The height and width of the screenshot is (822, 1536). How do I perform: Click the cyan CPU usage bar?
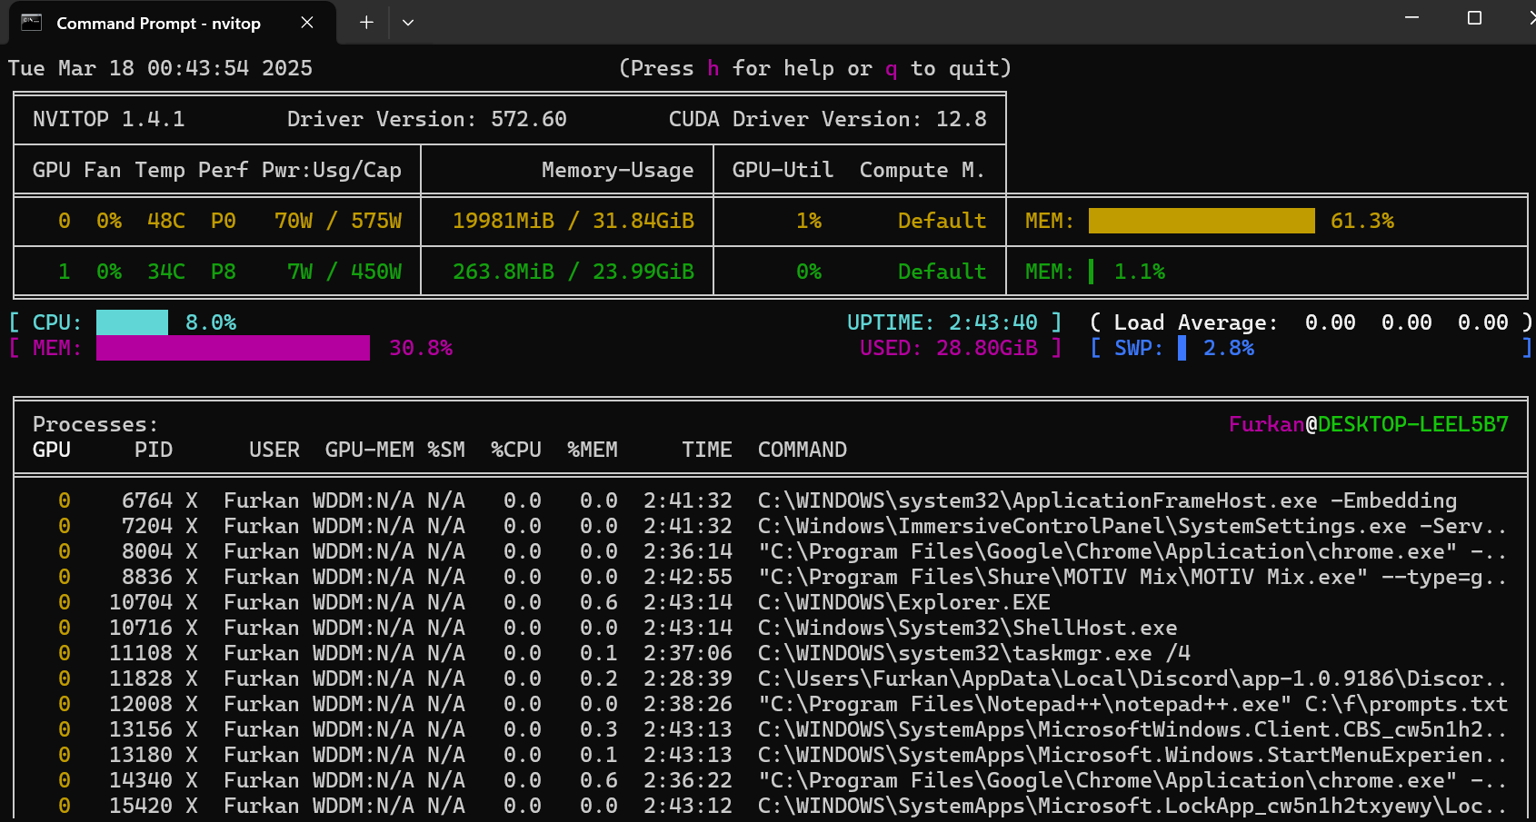tap(132, 322)
